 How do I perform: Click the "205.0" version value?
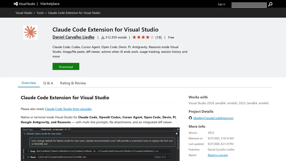coord(211,133)
